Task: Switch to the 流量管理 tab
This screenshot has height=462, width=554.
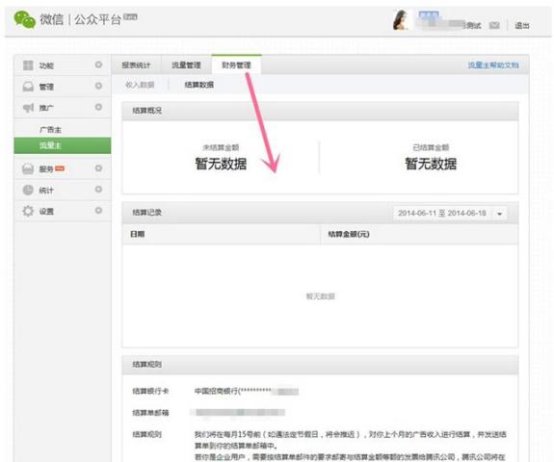Action: pos(186,65)
